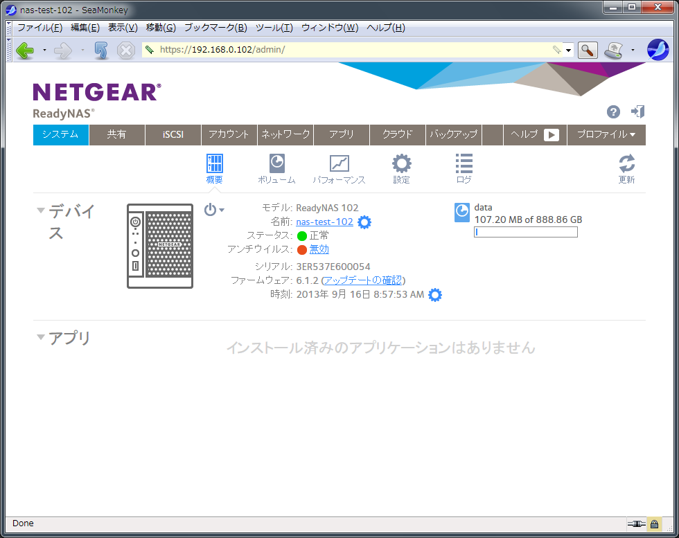Open the Back button history dropdown arrow
The height and width of the screenshot is (538, 679).
click(x=44, y=51)
